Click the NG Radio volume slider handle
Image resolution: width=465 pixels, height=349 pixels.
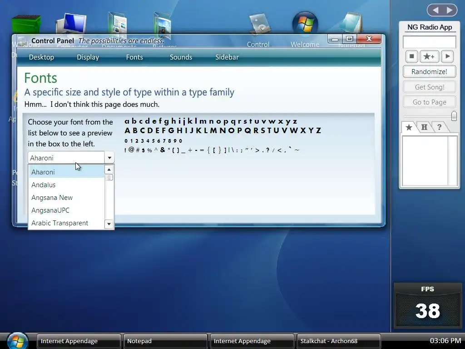[454, 116]
